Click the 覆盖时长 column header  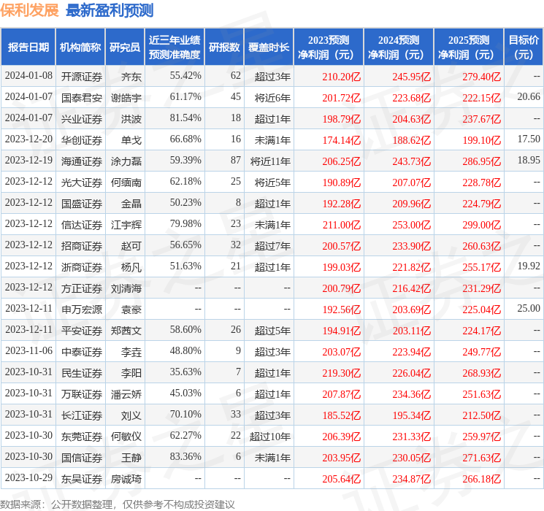coord(269,47)
